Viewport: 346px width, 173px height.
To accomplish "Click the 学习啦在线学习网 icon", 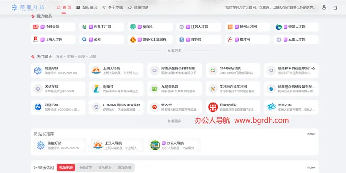I will click(x=213, y=89).
